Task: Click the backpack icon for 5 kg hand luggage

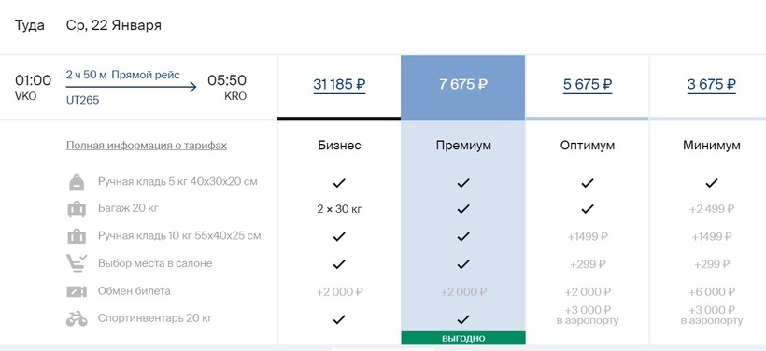Action: pos(77,182)
